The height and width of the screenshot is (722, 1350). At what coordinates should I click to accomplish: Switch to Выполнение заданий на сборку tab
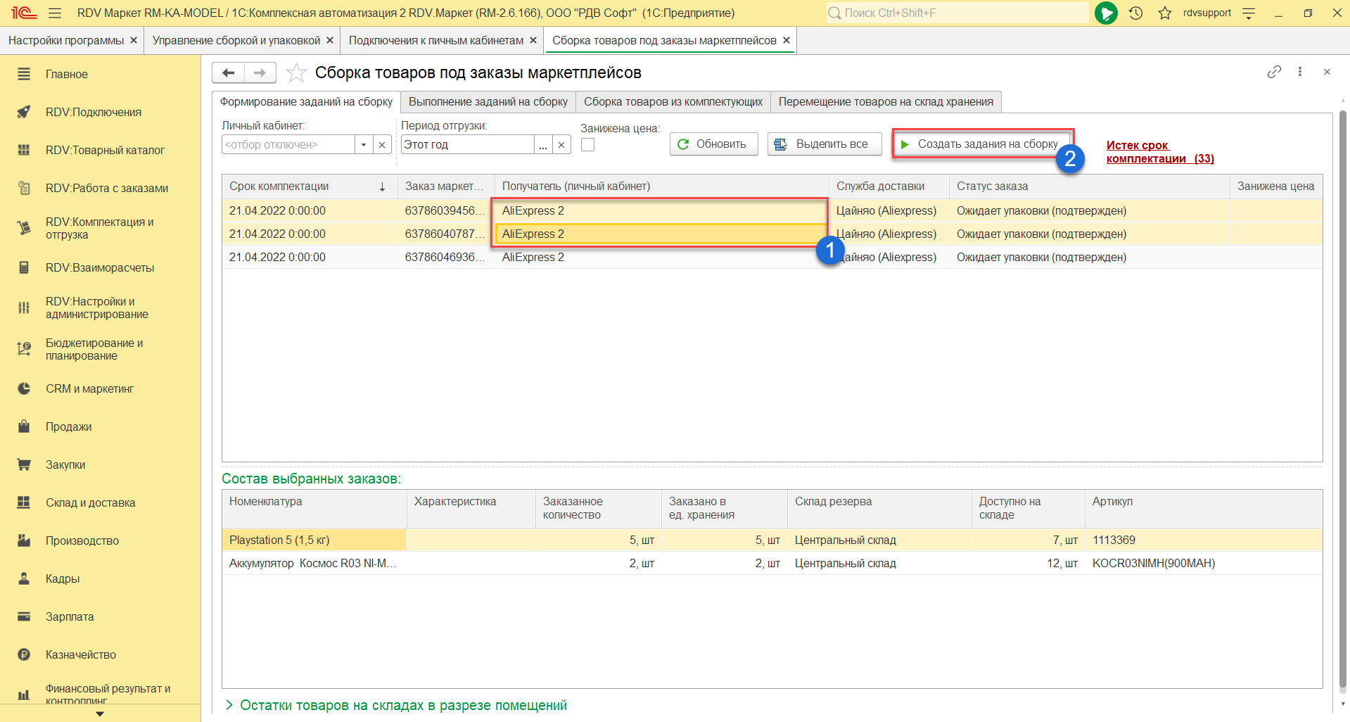point(488,101)
